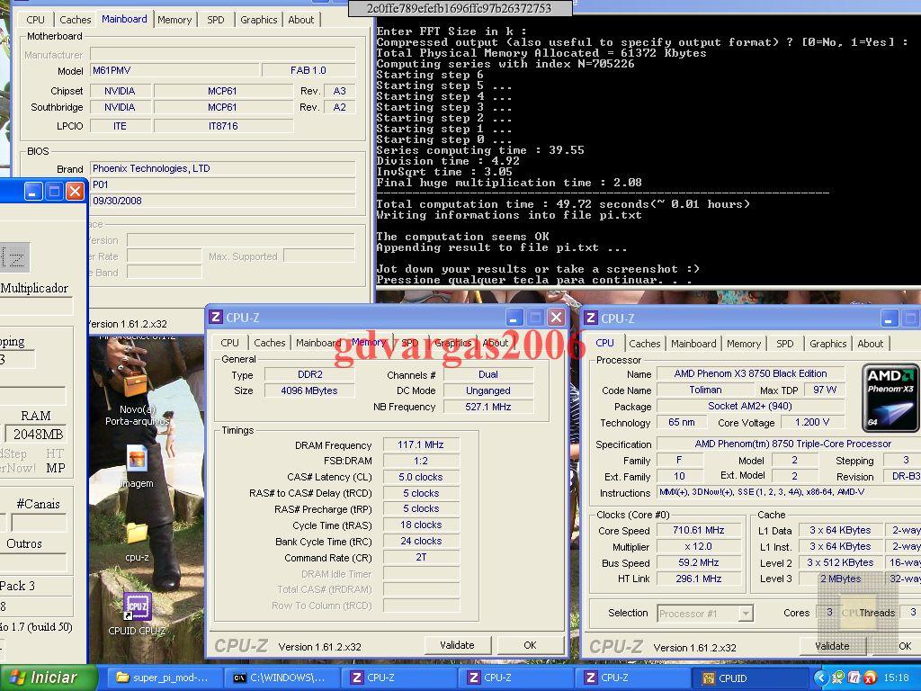Open Caches tab in processor CPU-Z window

[645, 344]
